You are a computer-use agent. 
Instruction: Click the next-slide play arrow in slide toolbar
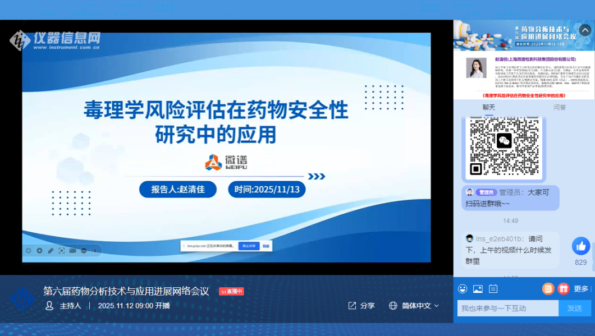[39, 251]
